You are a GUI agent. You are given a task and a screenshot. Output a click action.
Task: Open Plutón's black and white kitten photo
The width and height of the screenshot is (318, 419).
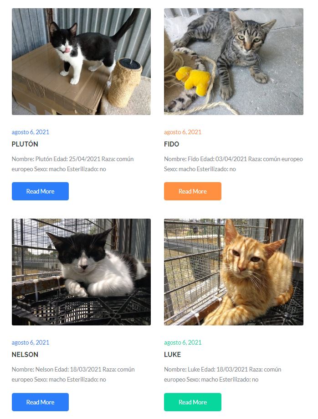pyautogui.click(x=81, y=62)
